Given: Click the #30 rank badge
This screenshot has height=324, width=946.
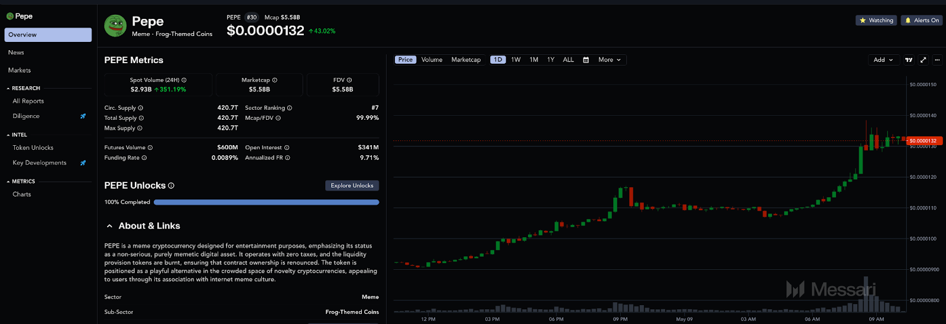Looking at the screenshot, I should pyautogui.click(x=252, y=18).
